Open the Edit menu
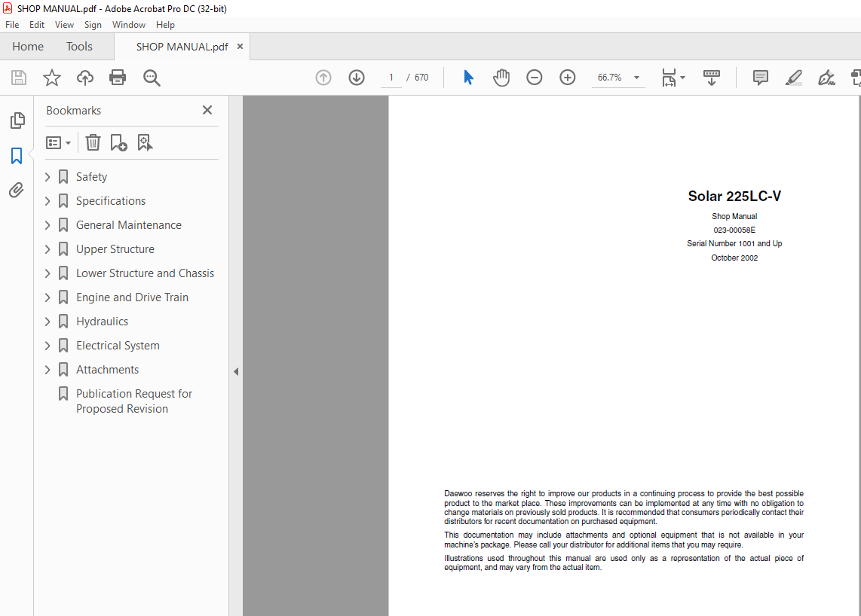The height and width of the screenshot is (616, 861). (37, 25)
